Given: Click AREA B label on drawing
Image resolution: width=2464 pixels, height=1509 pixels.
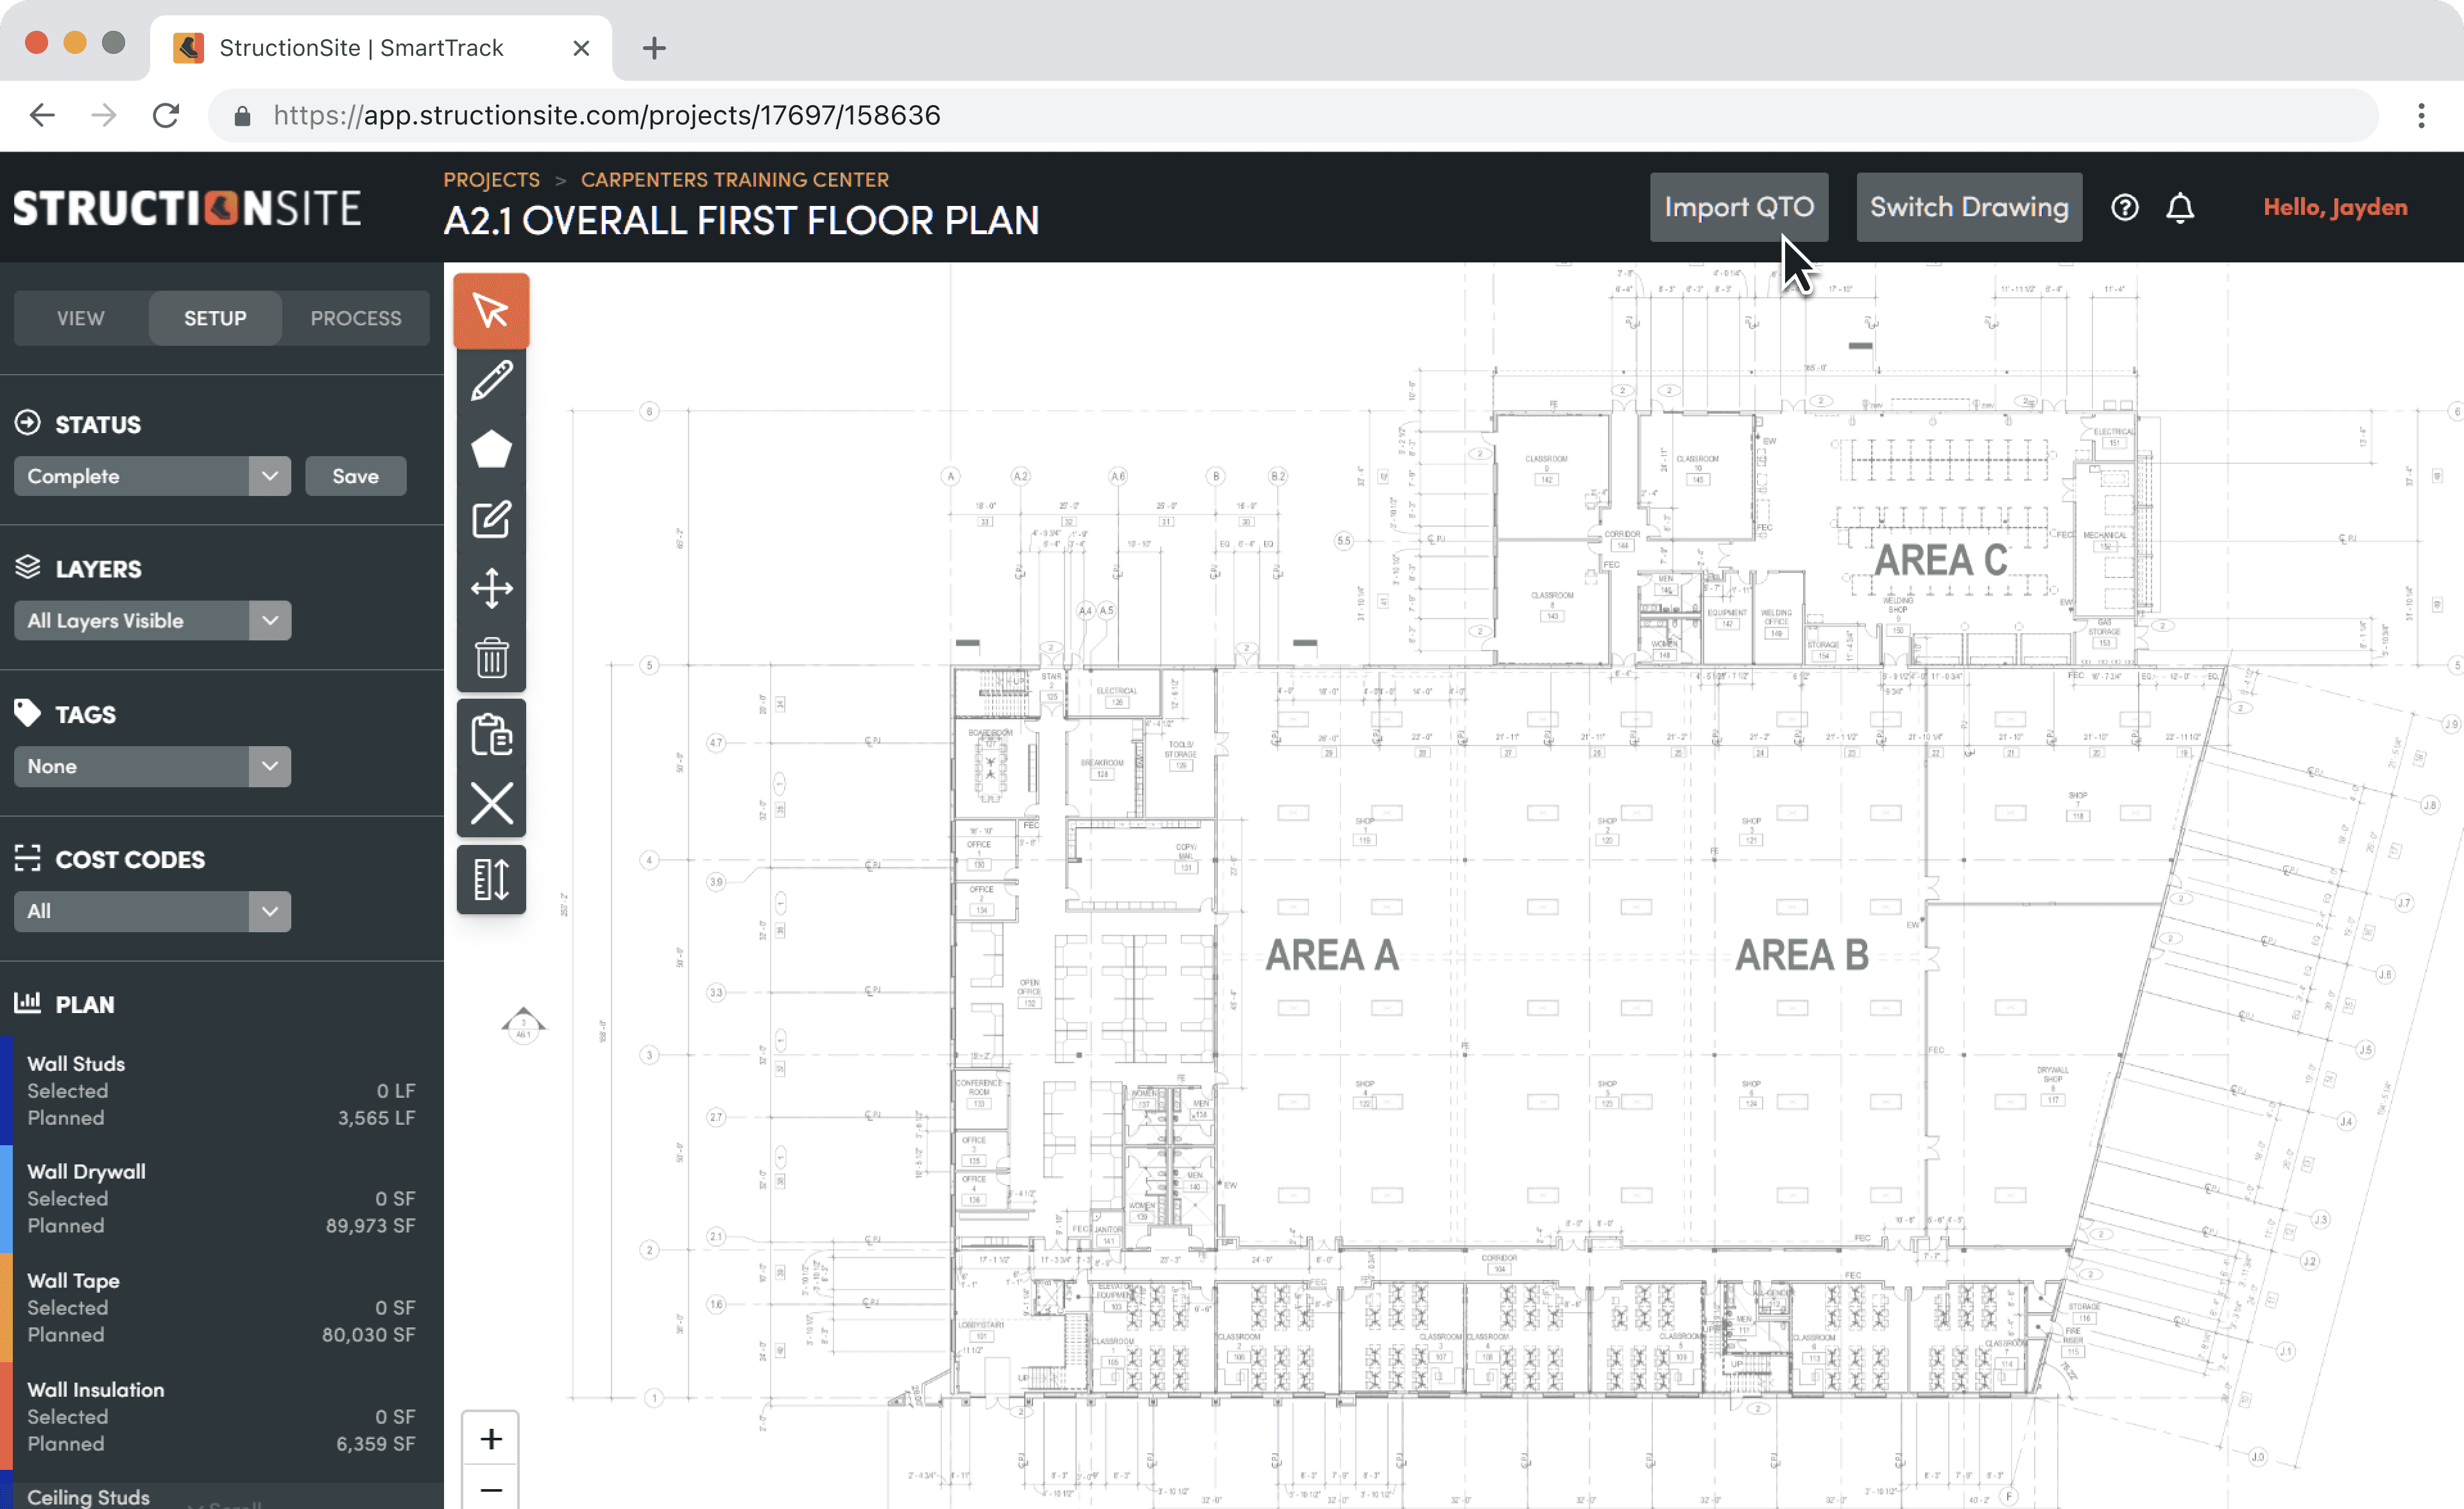Looking at the screenshot, I should point(1801,955).
